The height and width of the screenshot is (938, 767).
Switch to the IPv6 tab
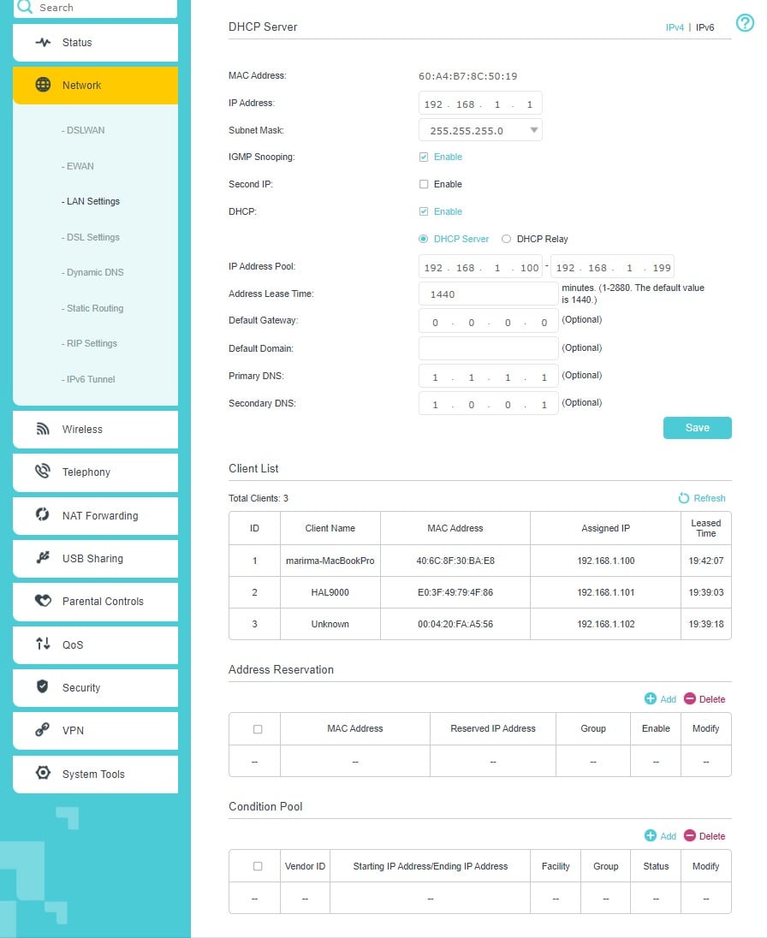tap(705, 27)
